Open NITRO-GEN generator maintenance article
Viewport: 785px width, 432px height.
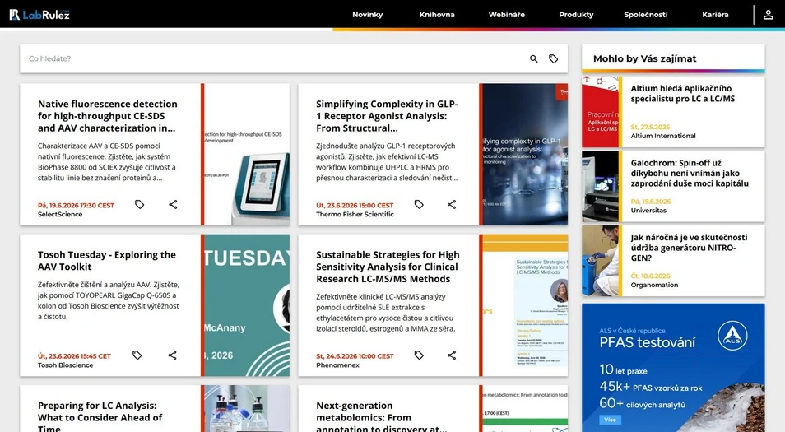pos(689,248)
